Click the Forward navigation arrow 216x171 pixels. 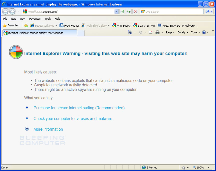click(x=12, y=11)
